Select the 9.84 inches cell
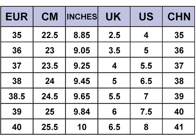 (x=82, y=112)
